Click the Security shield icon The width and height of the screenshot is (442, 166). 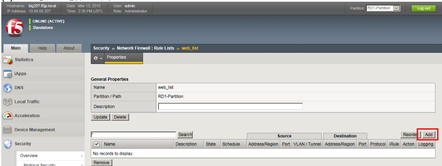click(x=8, y=144)
